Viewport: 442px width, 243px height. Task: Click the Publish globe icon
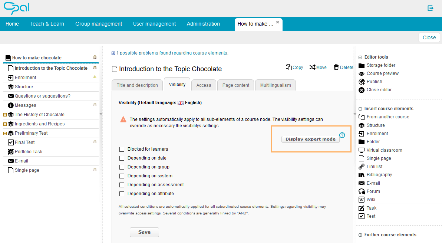pyautogui.click(x=362, y=82)
